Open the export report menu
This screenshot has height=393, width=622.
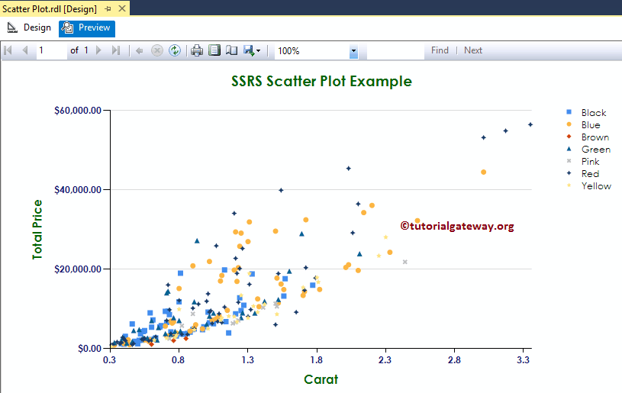(252, 50)
